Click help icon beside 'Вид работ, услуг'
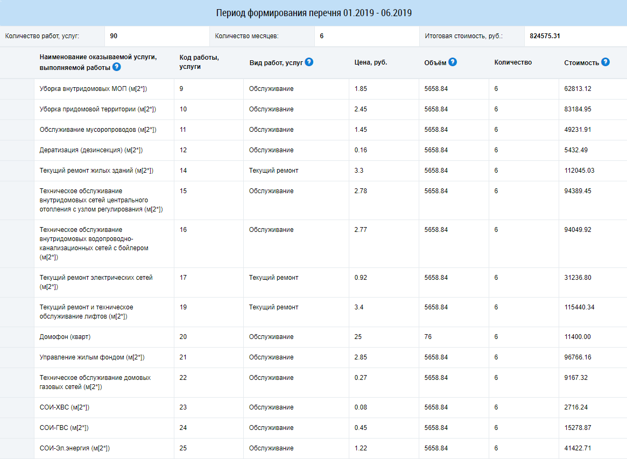Screen dimensions: 627x459 [309, 62]
